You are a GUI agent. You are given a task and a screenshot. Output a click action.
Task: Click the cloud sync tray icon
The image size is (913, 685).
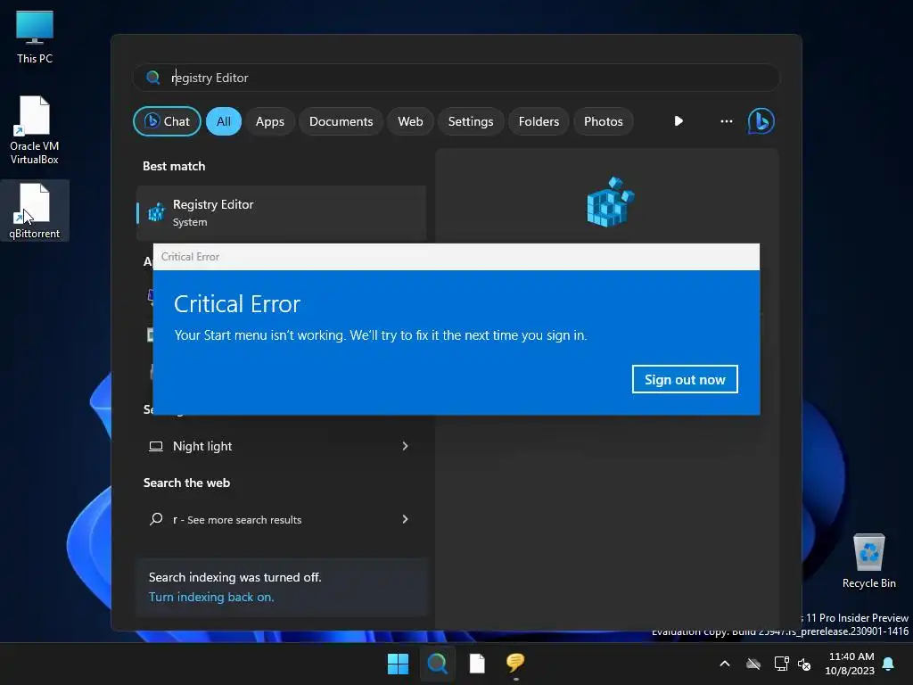(x=753, y=664)
